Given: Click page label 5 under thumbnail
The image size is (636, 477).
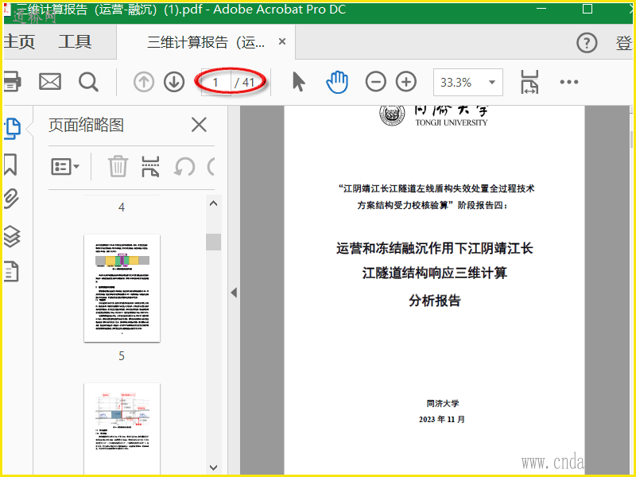Looking at the screenshot, I should pos(122,356).
